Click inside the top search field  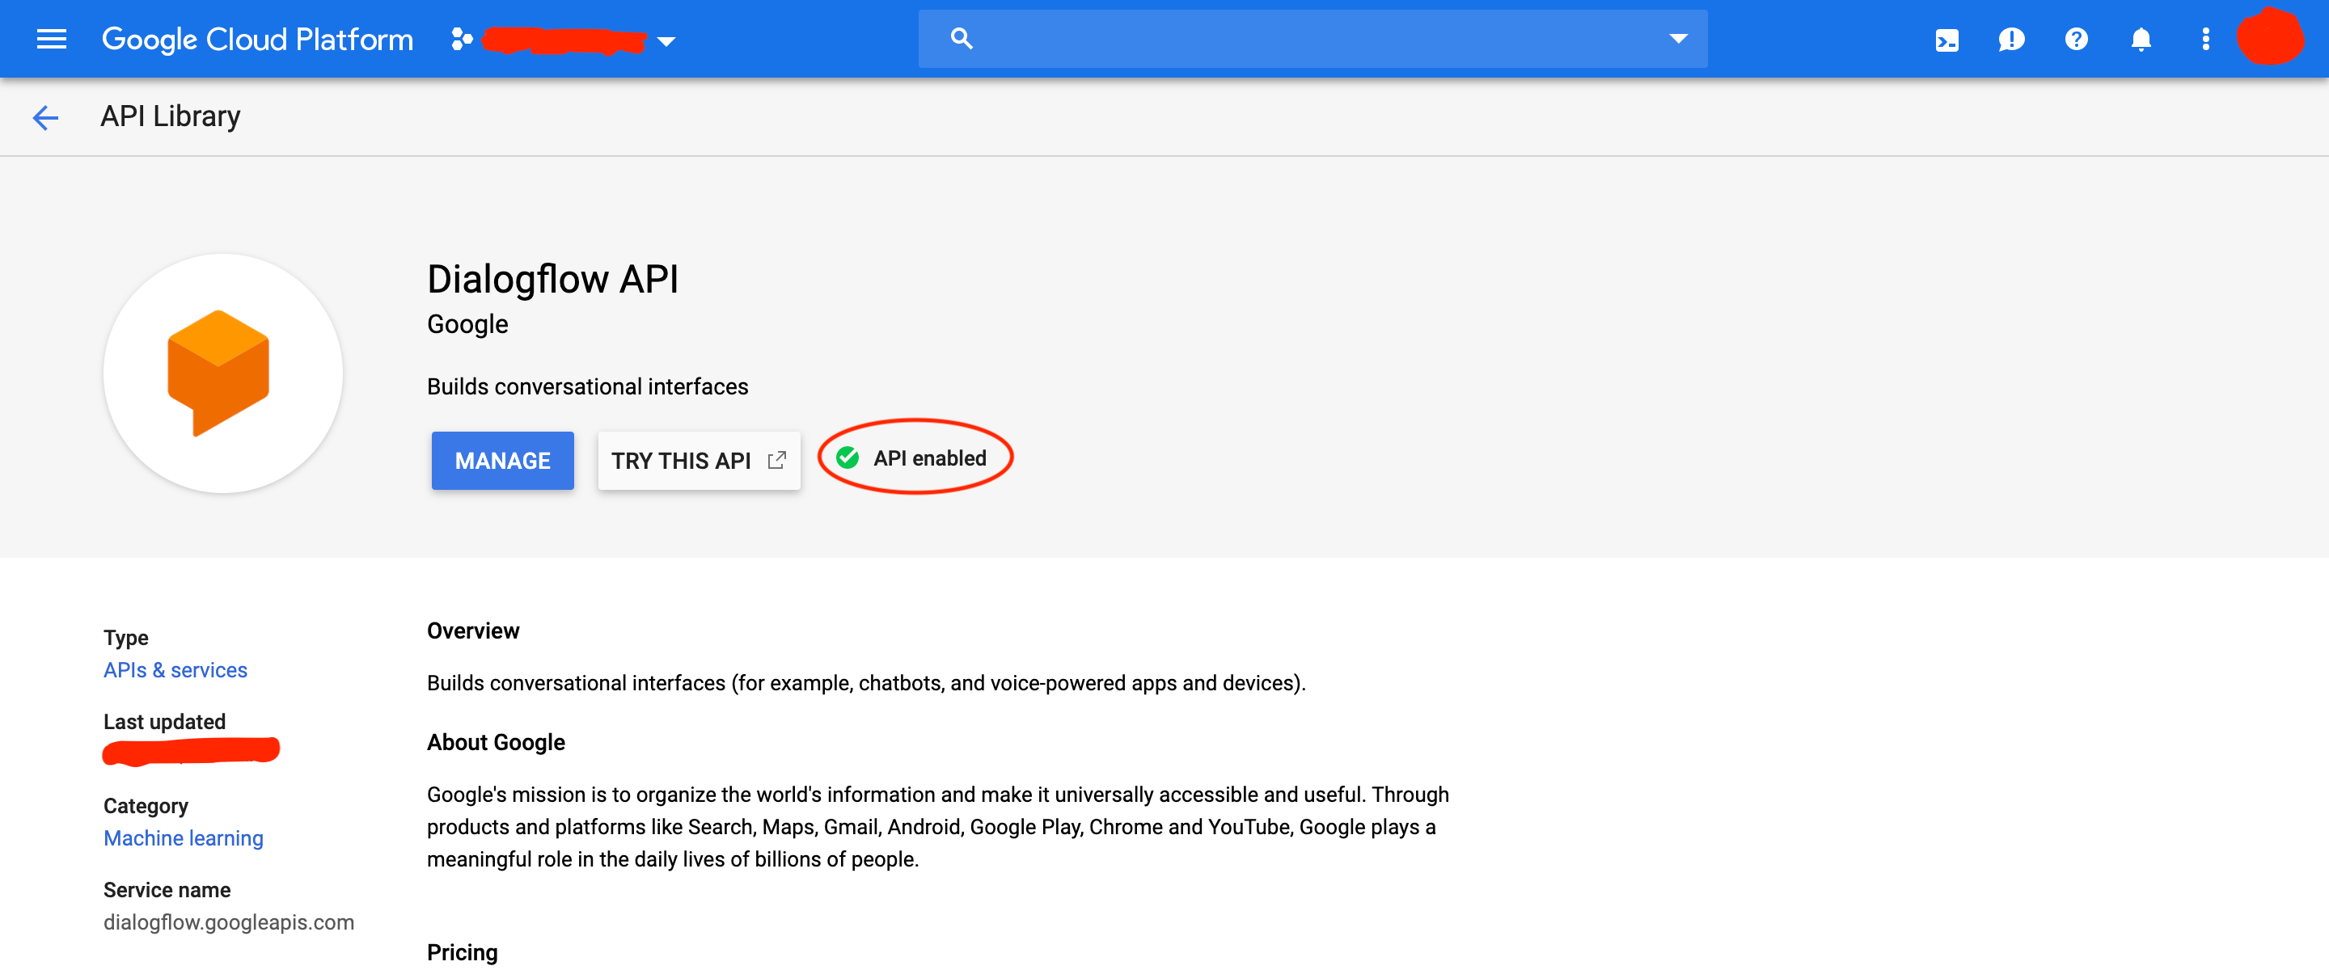point(1311,39)
